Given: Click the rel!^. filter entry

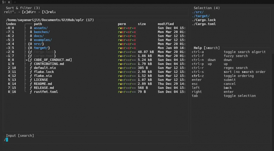Looking at the screenshot, I should (10, 12).
